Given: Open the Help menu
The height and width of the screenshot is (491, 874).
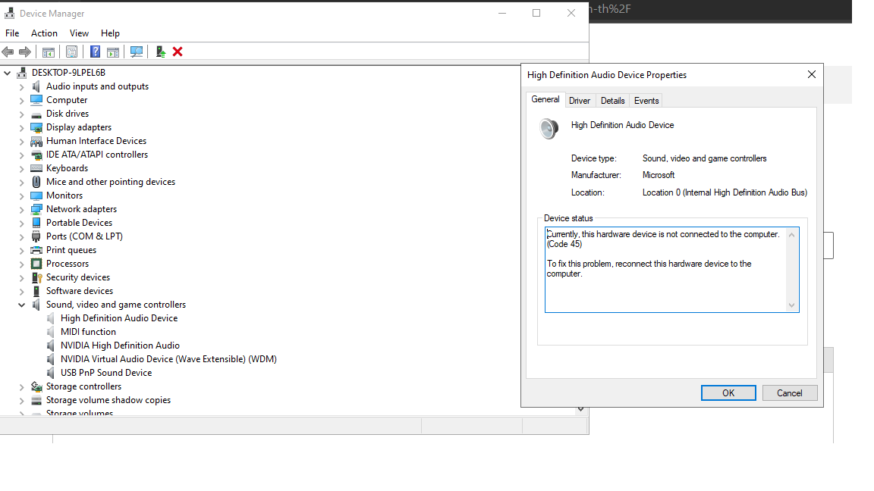Looking at the screenshot, I should (x=110, y=33).
